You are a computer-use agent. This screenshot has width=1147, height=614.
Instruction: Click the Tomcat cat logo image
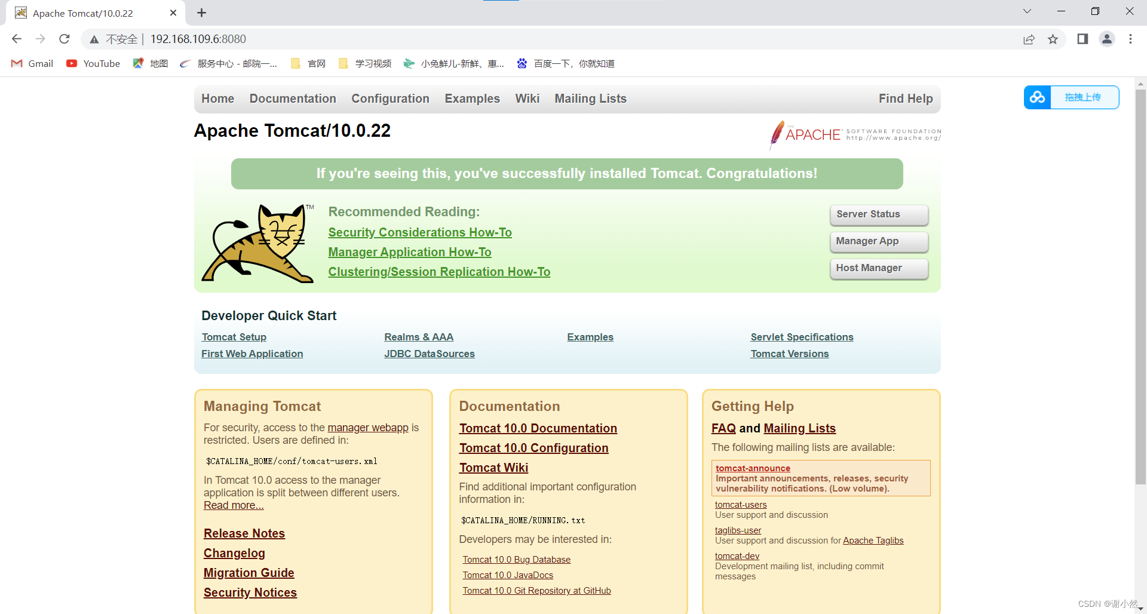pyautogui.click(x=257, y=243)
